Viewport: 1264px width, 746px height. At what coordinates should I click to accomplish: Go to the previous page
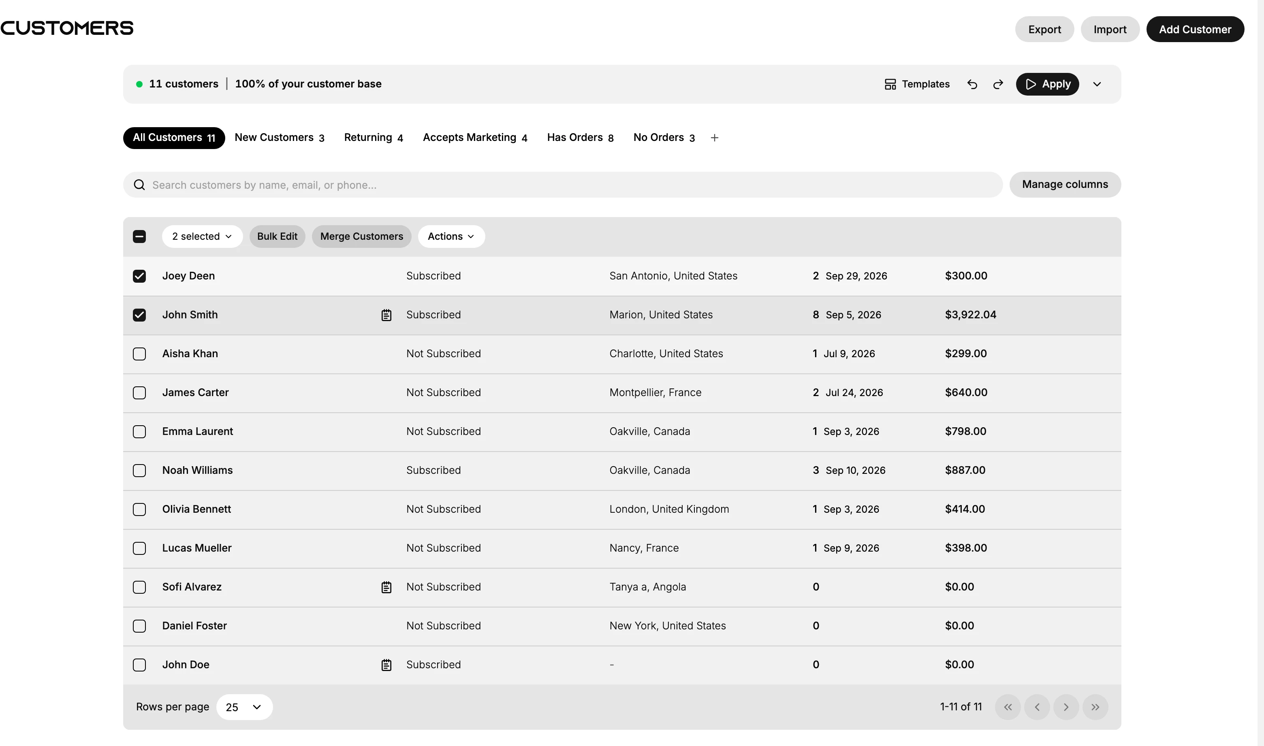(x=1037, y=707)
